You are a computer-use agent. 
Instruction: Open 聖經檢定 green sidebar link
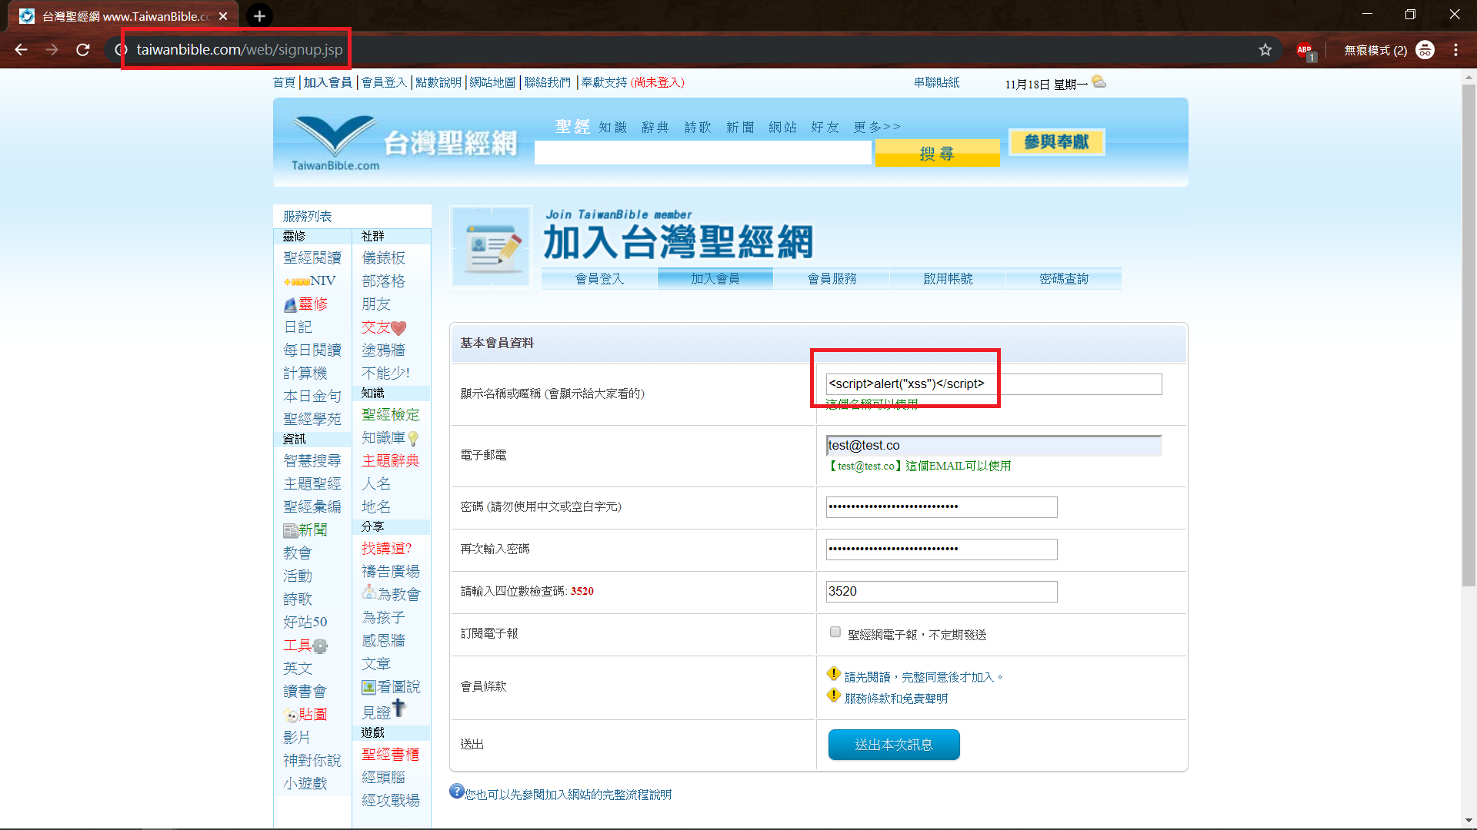click(391, 415)
